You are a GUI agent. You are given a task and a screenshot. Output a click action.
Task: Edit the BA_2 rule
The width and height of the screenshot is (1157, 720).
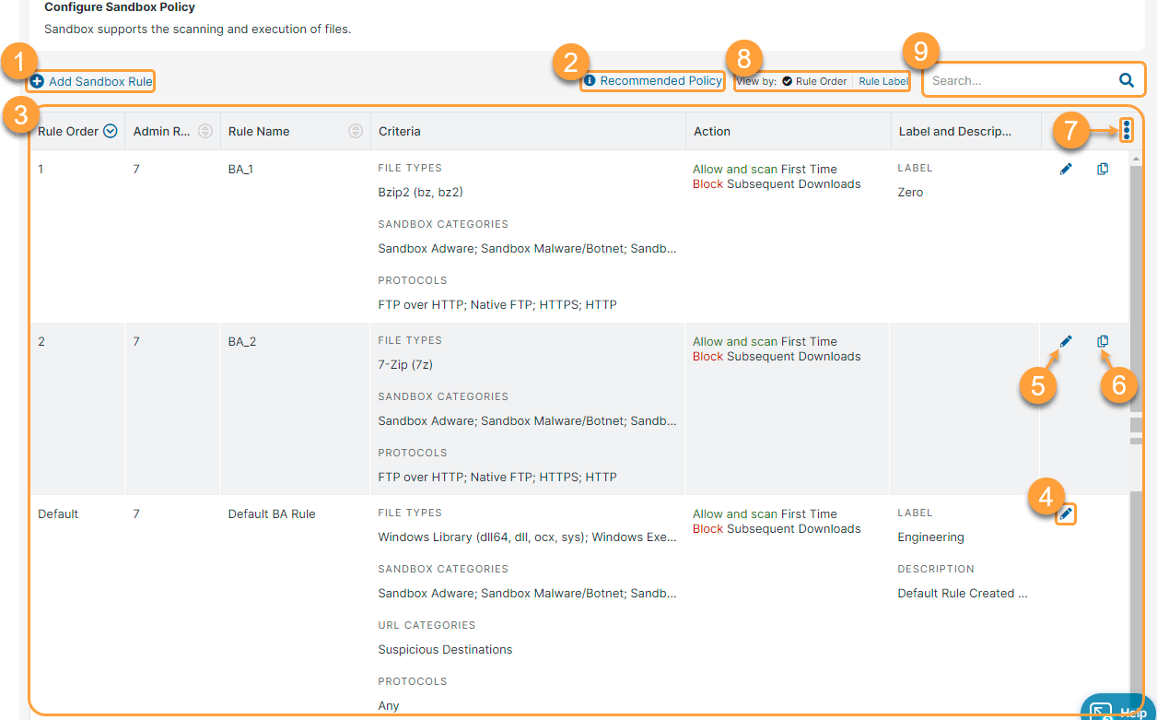click(1066, 341)
